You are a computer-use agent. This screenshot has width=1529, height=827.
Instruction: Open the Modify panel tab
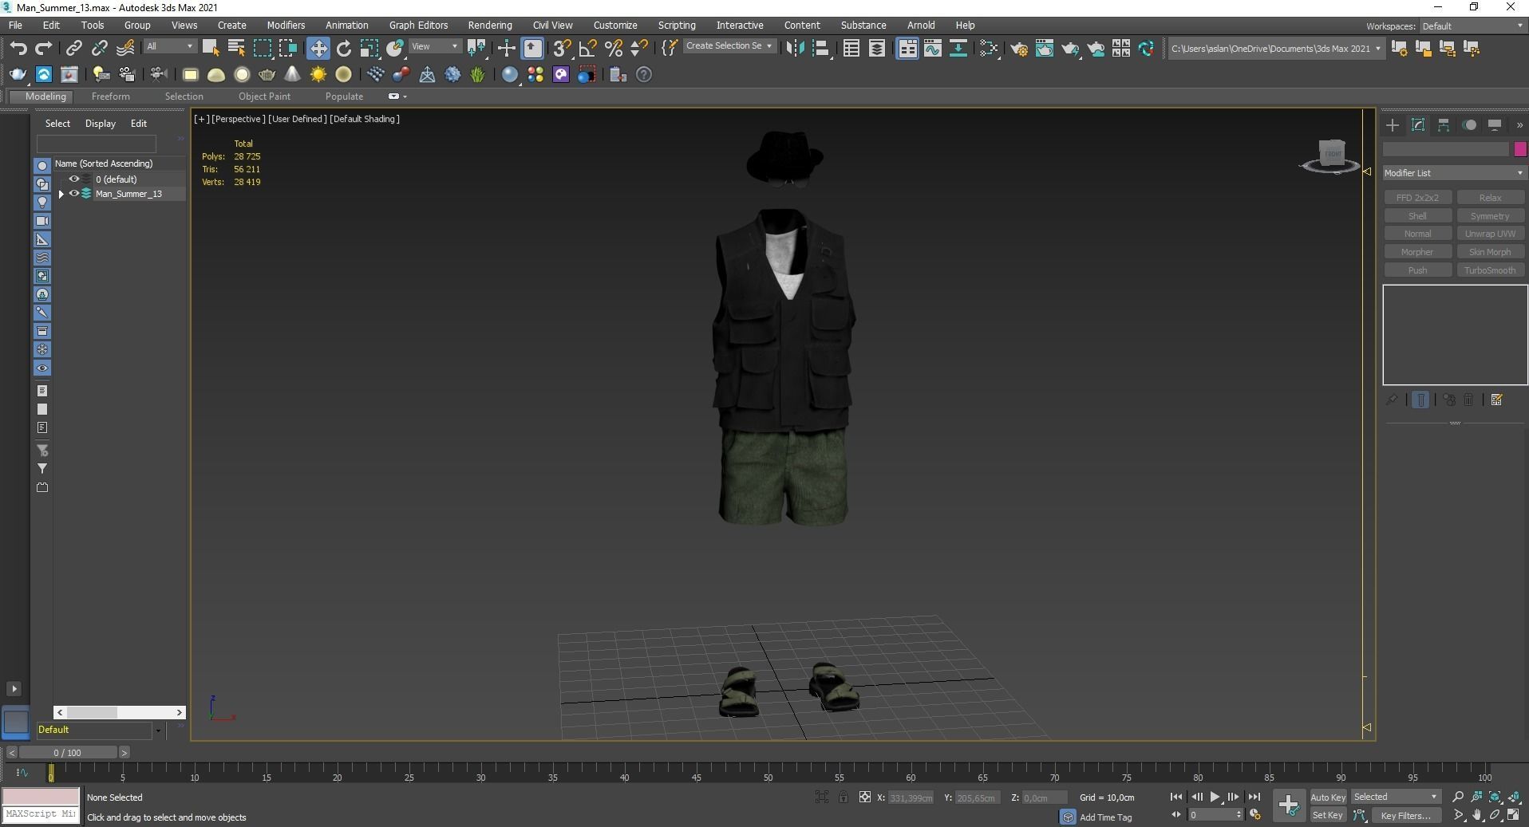[x=1418, y=125]
